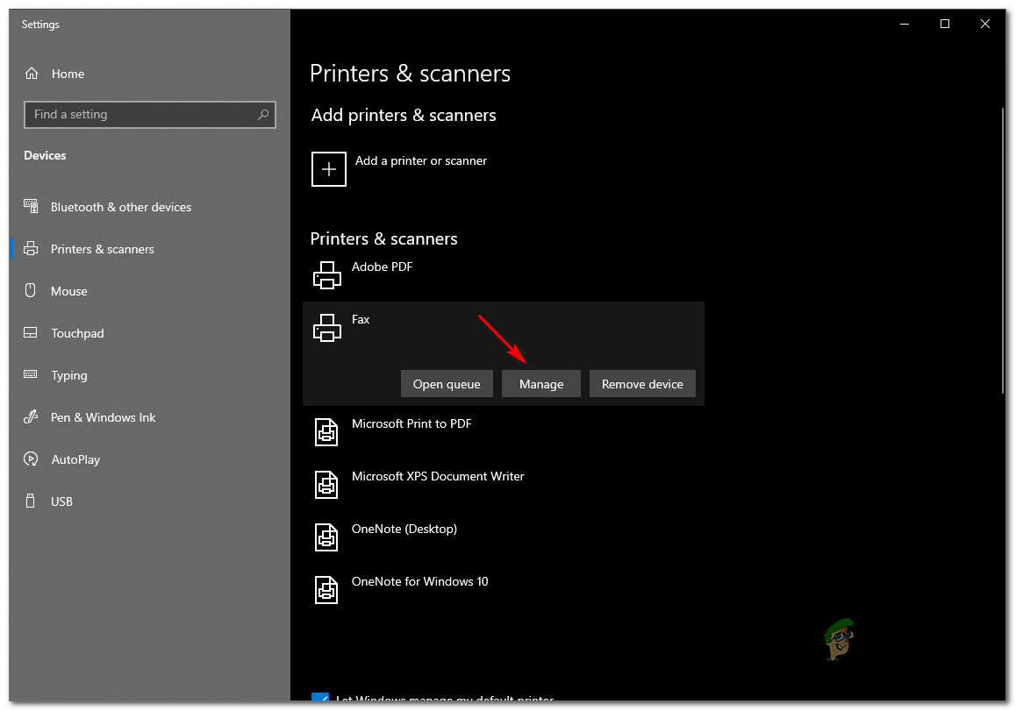Screen dimensions: 1016x711
Task: Click the Microsoft XPS Document Writer icon
Action: (x=326, y=484)
